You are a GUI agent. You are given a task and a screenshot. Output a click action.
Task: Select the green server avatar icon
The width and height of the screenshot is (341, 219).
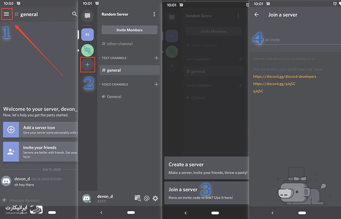[x=88, y=50]
